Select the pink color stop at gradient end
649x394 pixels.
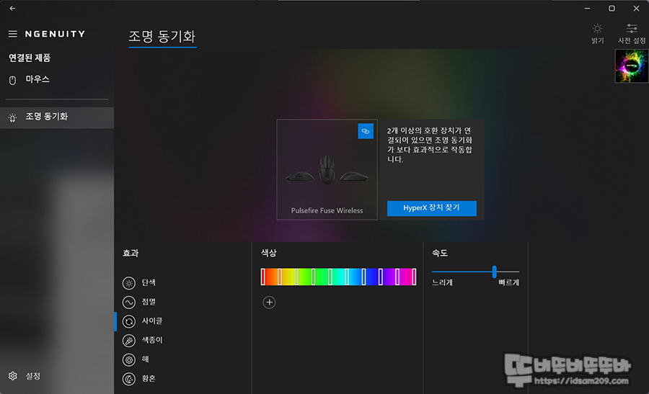(x=414, y=277)
